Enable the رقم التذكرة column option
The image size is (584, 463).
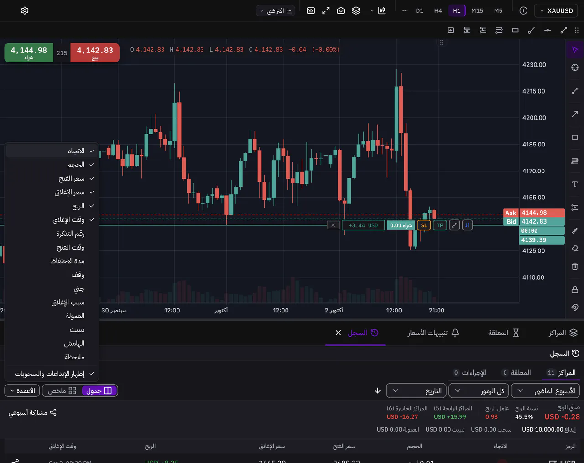[x=52, y=234]
